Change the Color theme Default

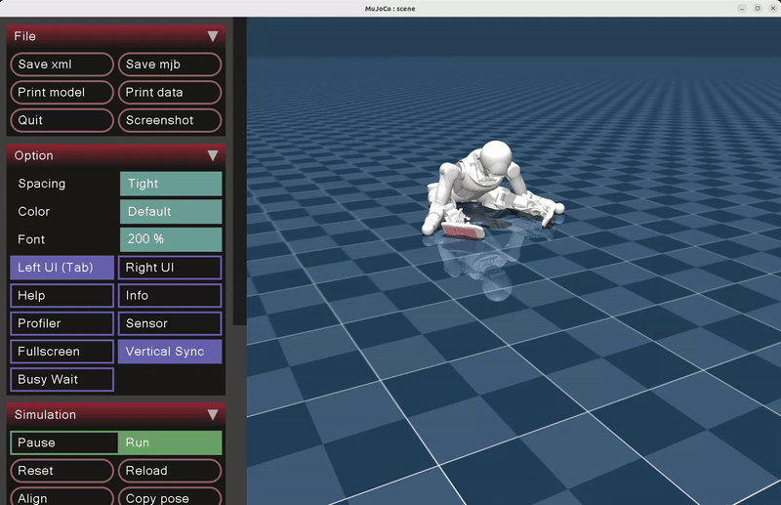pos(171,211)
